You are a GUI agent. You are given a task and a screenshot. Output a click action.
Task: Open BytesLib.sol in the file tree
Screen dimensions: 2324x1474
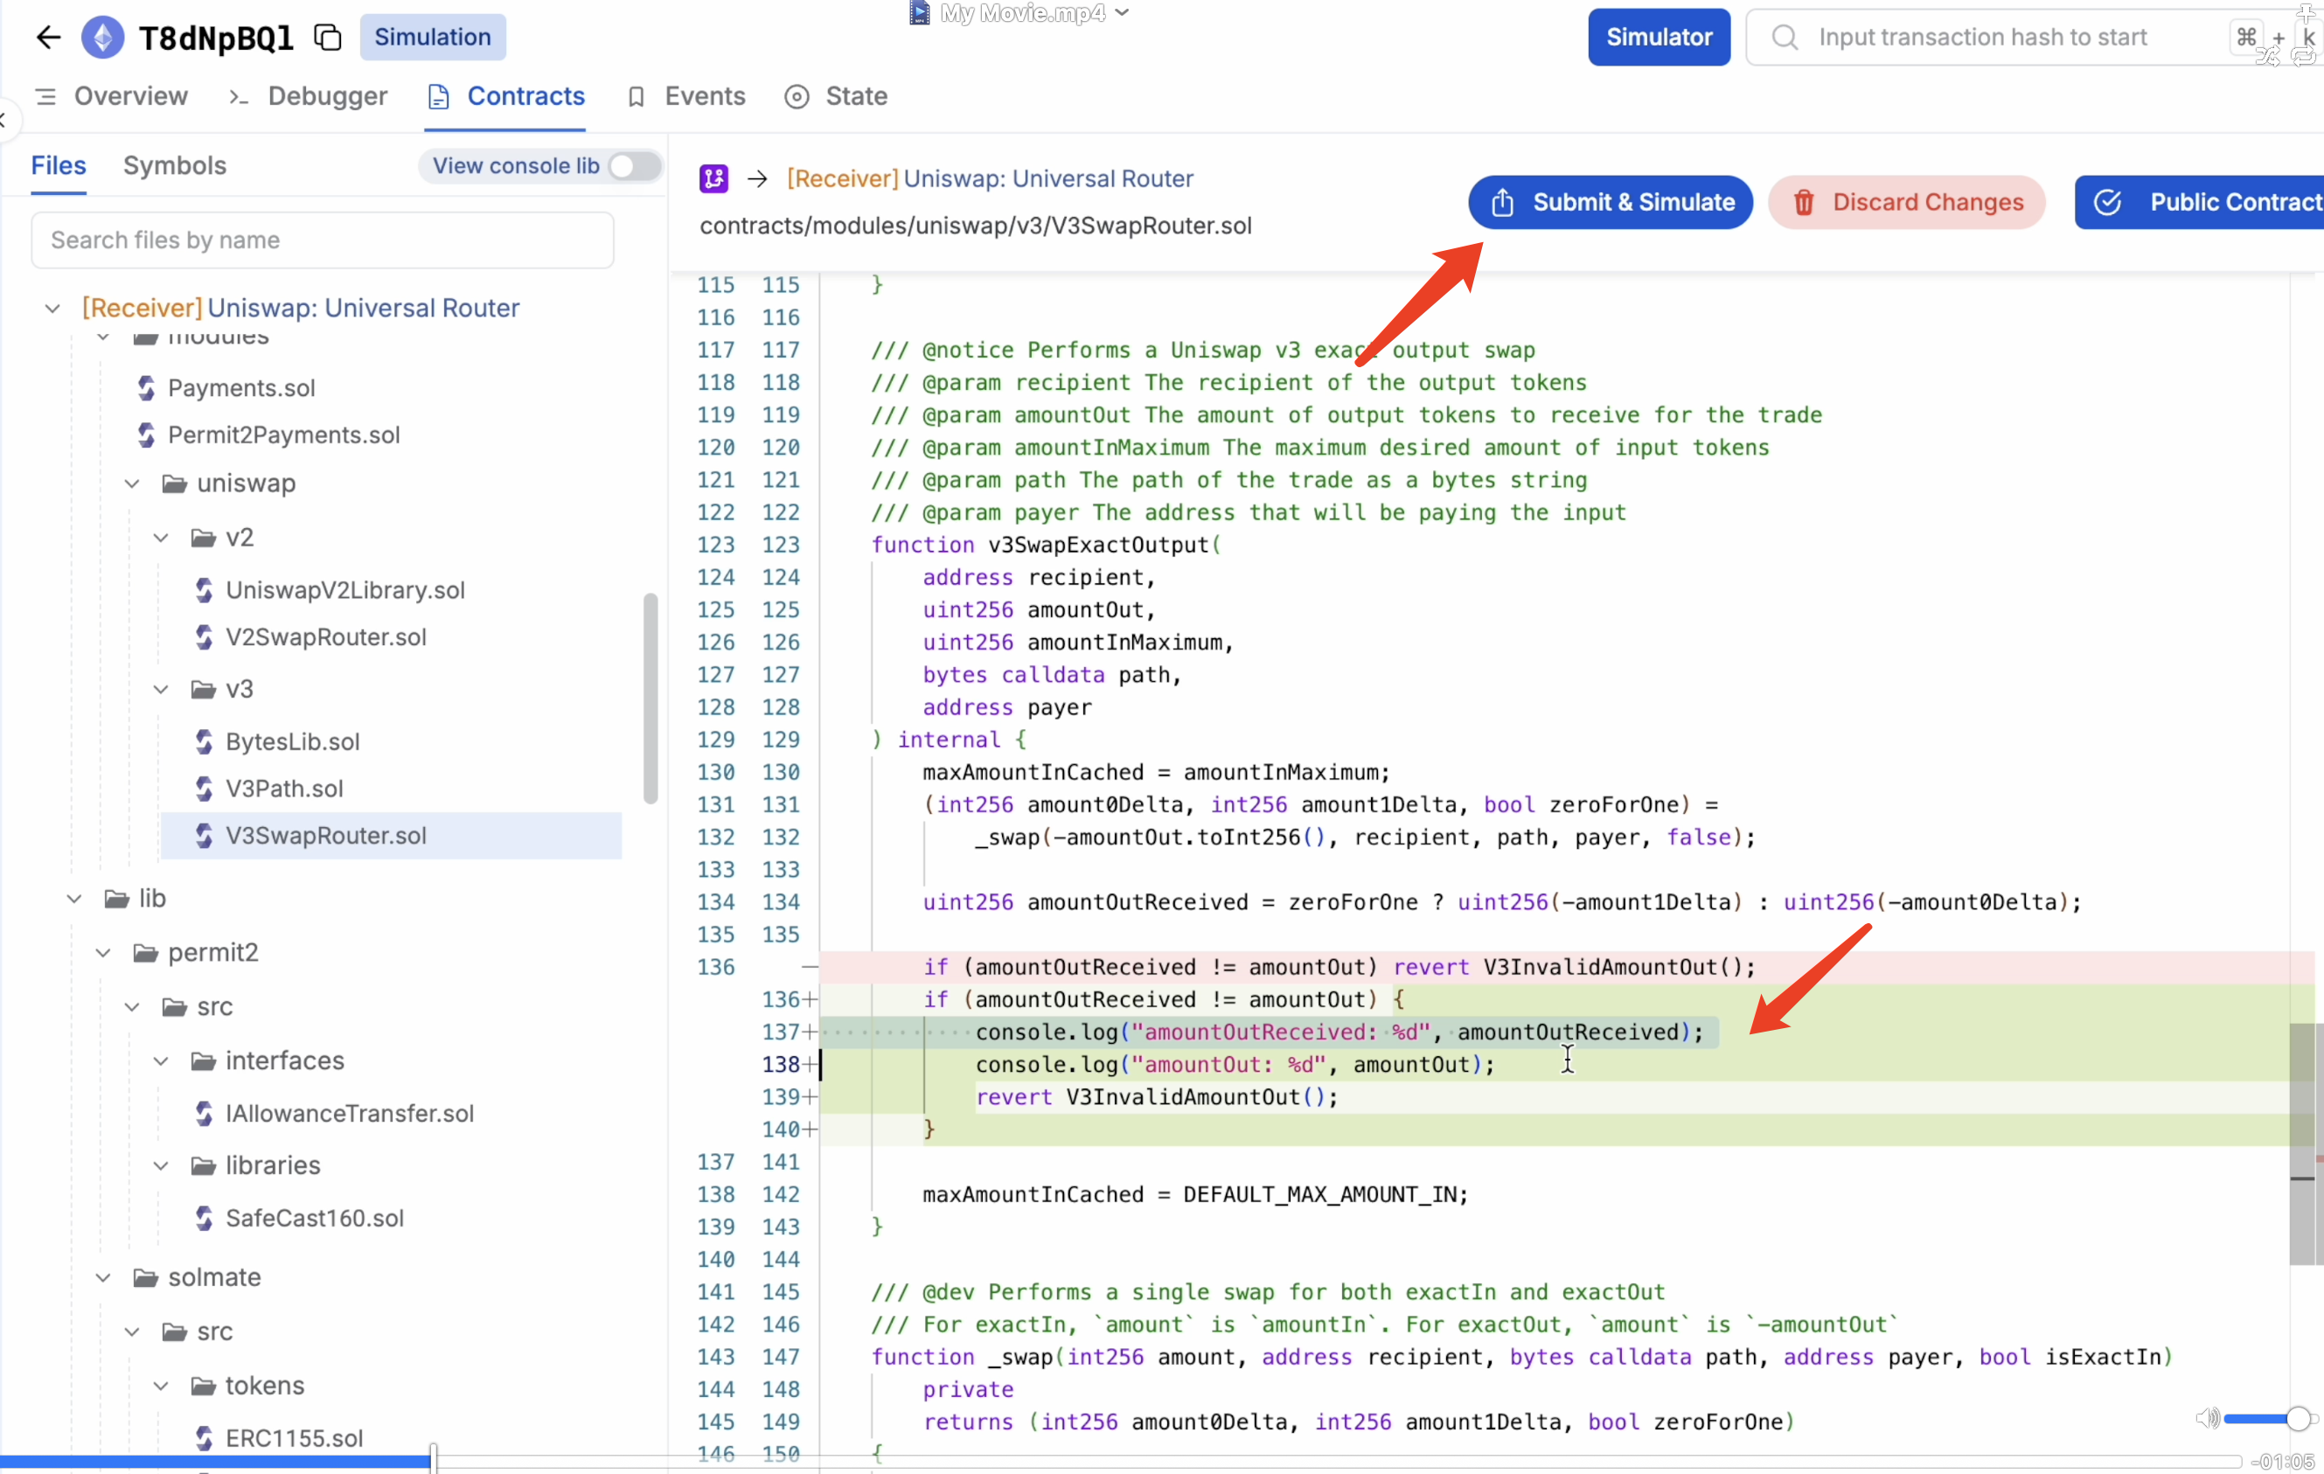pos(292,742)
